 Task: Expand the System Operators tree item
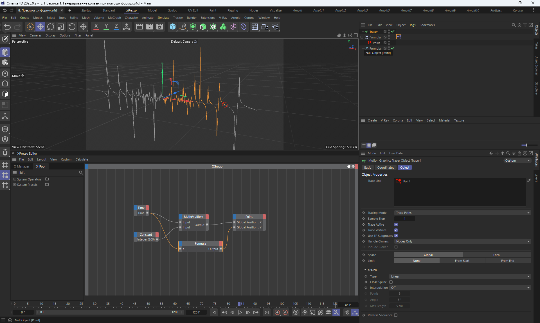pos(15,179)
